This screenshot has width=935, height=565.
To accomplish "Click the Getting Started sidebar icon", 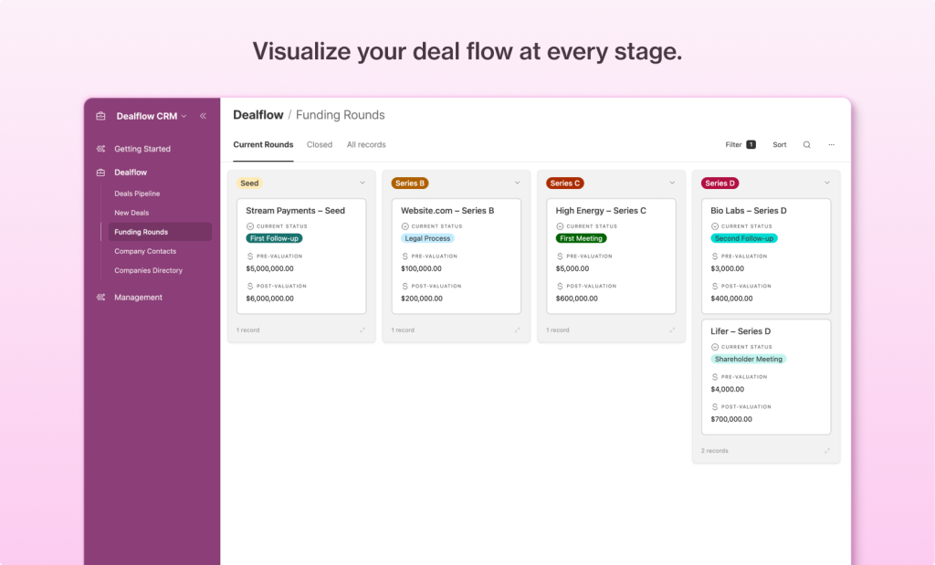I will click(x=100, y=149).
